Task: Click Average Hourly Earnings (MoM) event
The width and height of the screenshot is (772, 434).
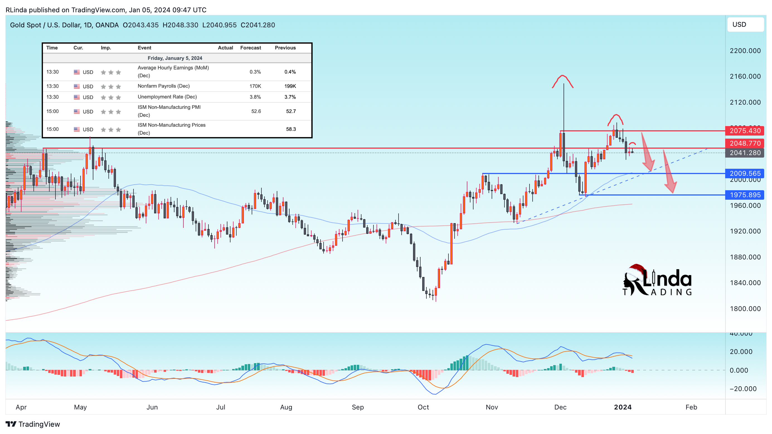Action: point(173,72)
